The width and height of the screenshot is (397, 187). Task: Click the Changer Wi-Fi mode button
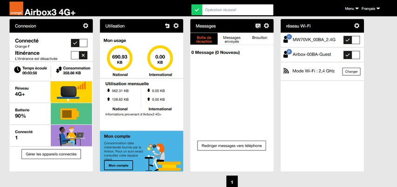pyautogui.click(x=351, y=71)
